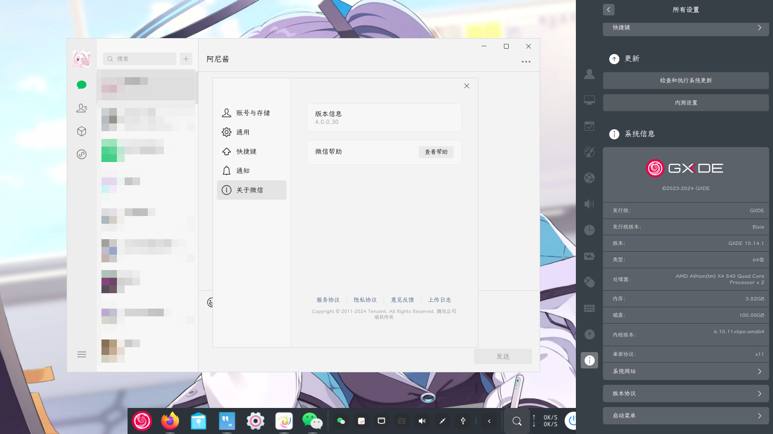Image resolution: width=773 pixels, height=434 pixels.
Task: Open the 意见反馈 link
Action: pyautogui.click(x=402, y=300)
